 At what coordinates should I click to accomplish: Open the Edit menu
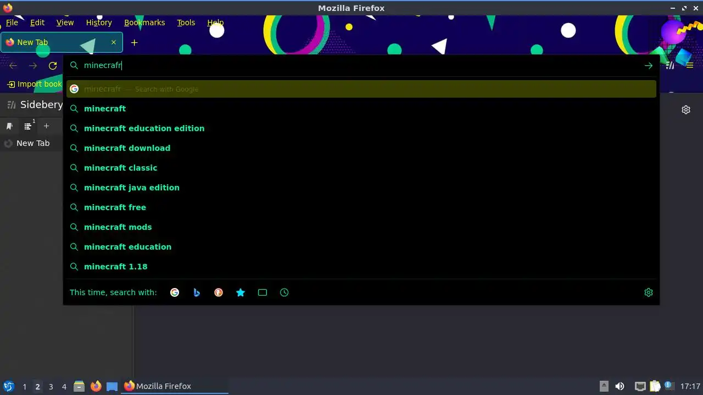click(x=37, y=22)
